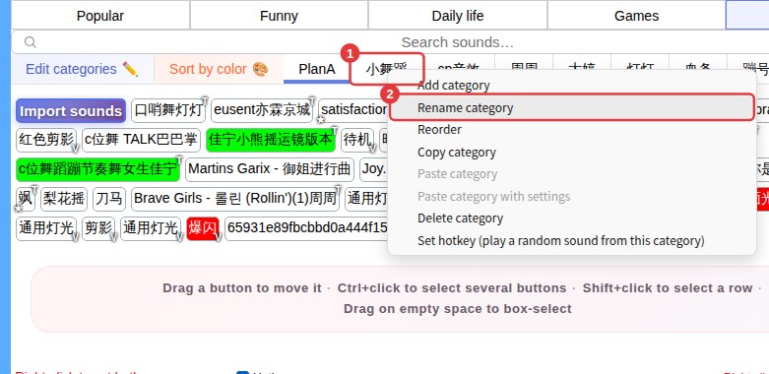Click the 飒 sound button
The image size is (769, 374).
point(26,199)
